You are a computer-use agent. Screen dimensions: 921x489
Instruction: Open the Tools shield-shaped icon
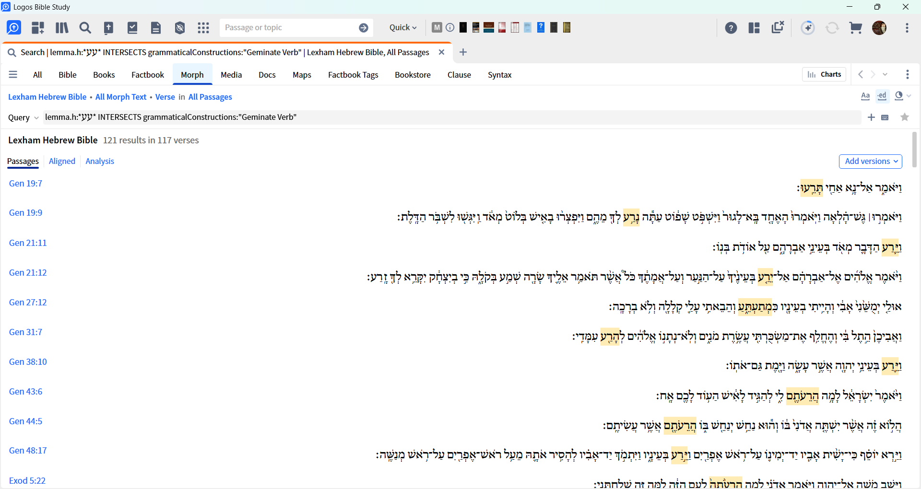[180, 28]
